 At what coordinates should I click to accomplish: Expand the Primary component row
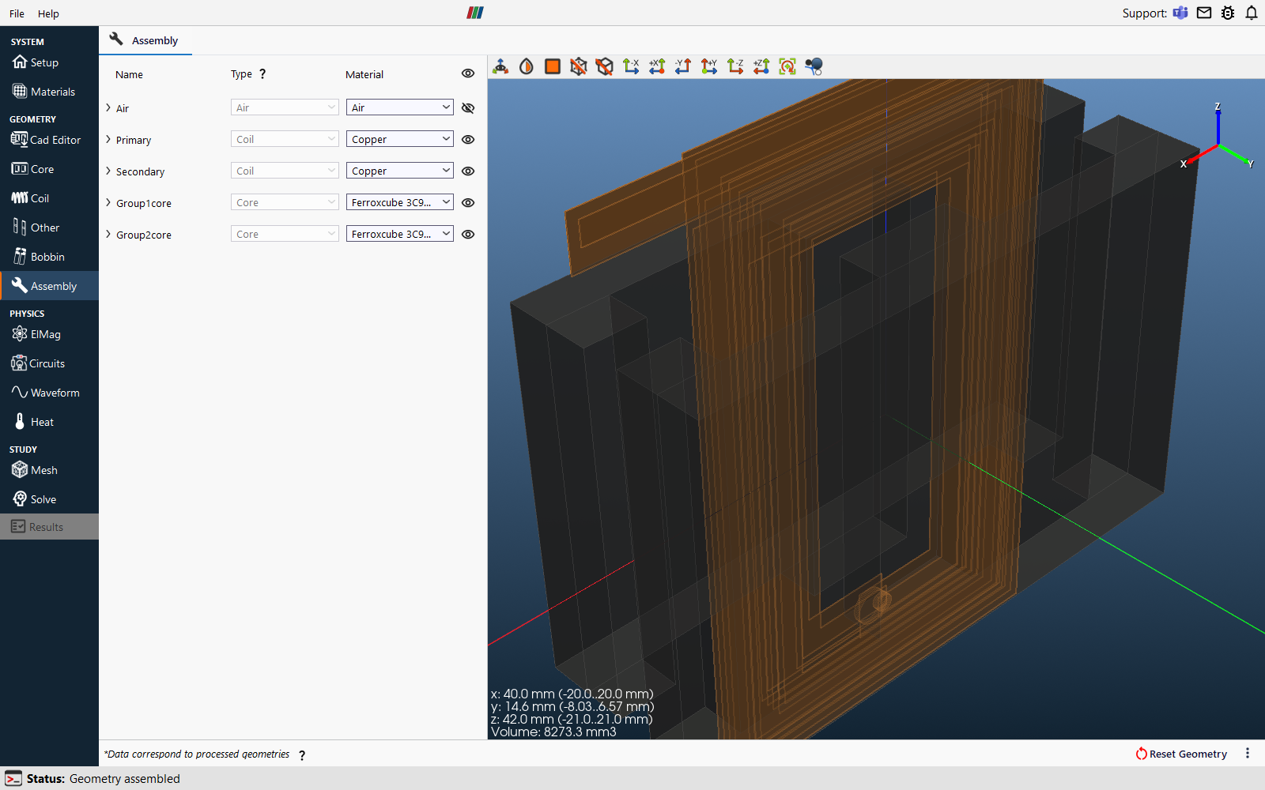[x=108, y=139]
